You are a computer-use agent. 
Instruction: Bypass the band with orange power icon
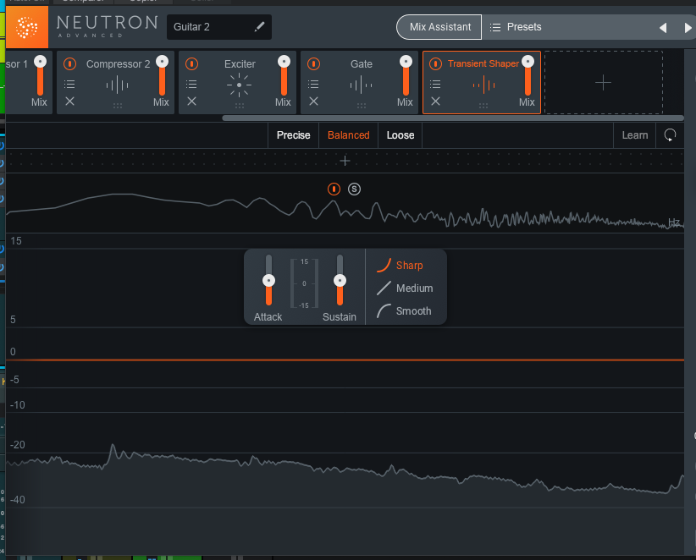point(334,189)
